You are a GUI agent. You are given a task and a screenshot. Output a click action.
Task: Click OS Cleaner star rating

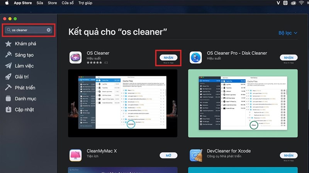[94, 63]
